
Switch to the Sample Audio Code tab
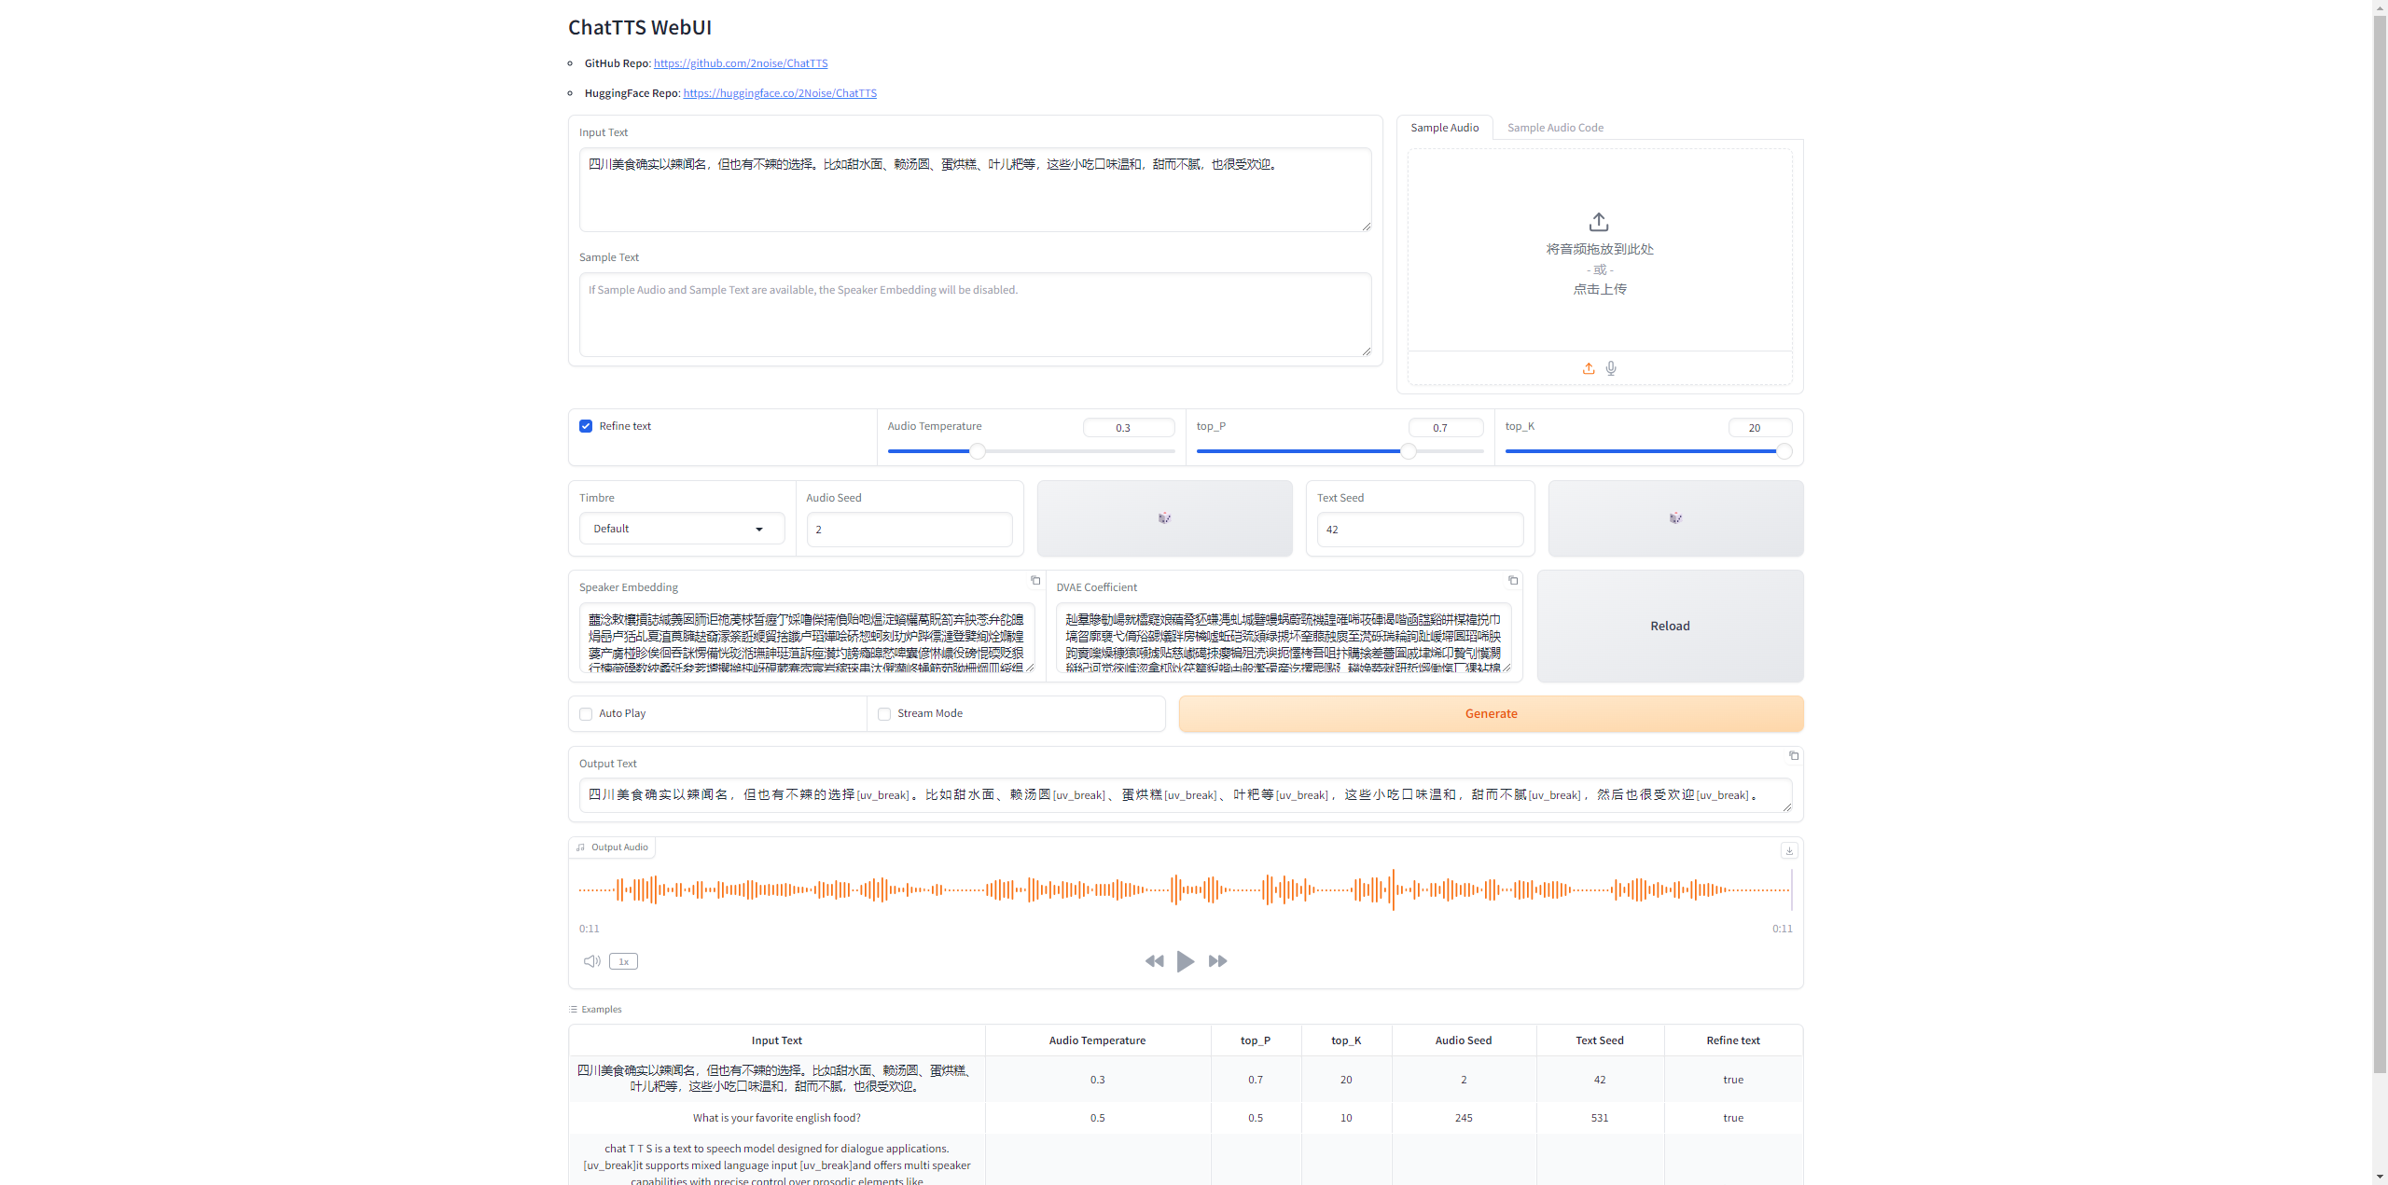tap(1555, 128)
